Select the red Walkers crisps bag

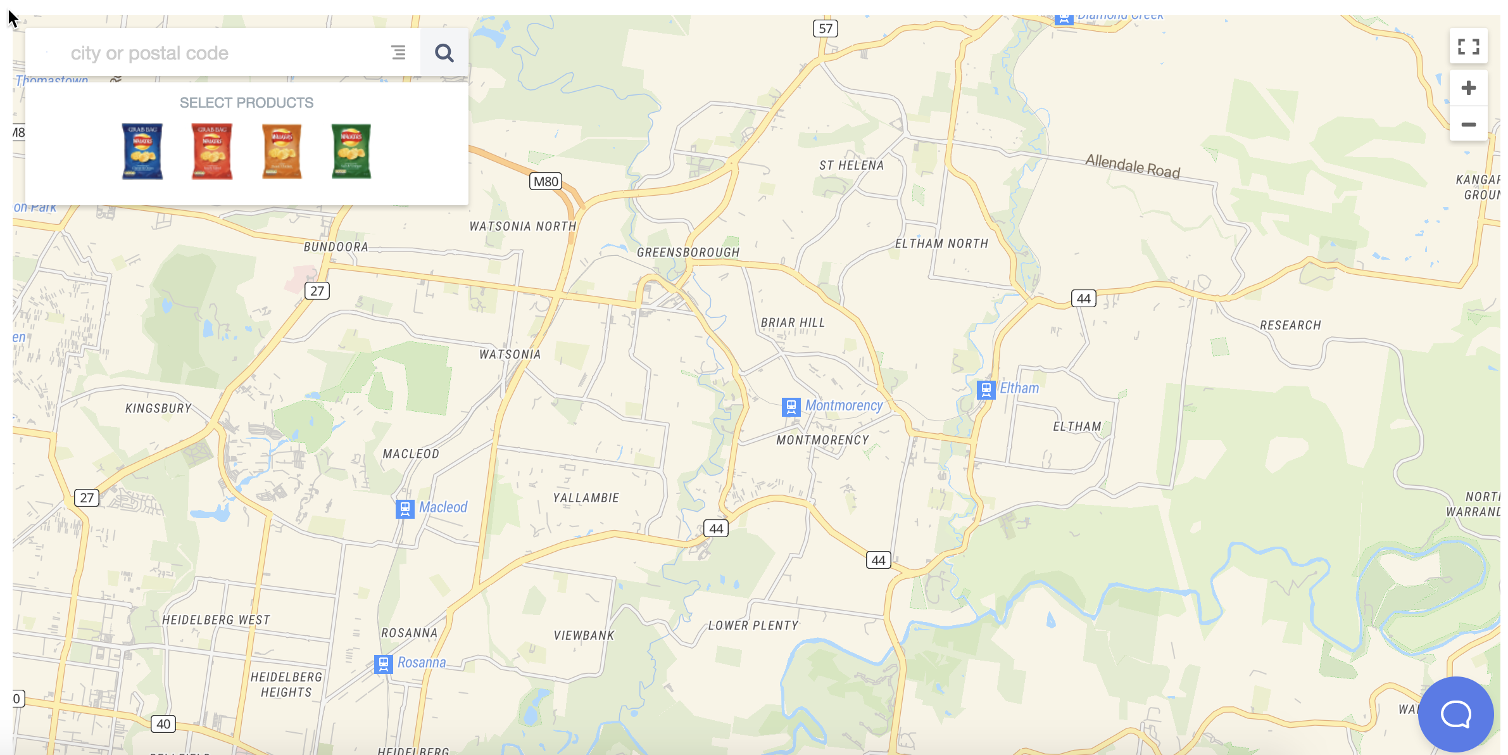[212, 151]
